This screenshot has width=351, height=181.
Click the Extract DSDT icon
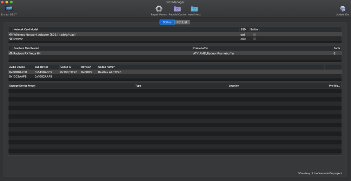[x=8, y=8]
